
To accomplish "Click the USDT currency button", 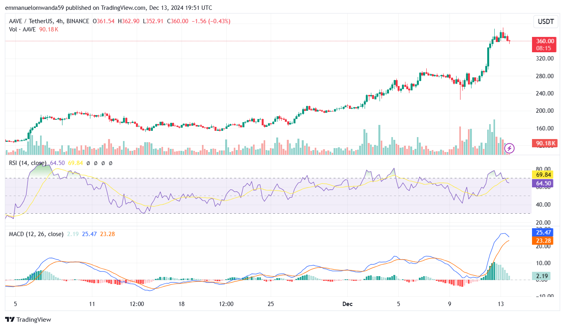I will pyautogui.click(x=546, y=22).
